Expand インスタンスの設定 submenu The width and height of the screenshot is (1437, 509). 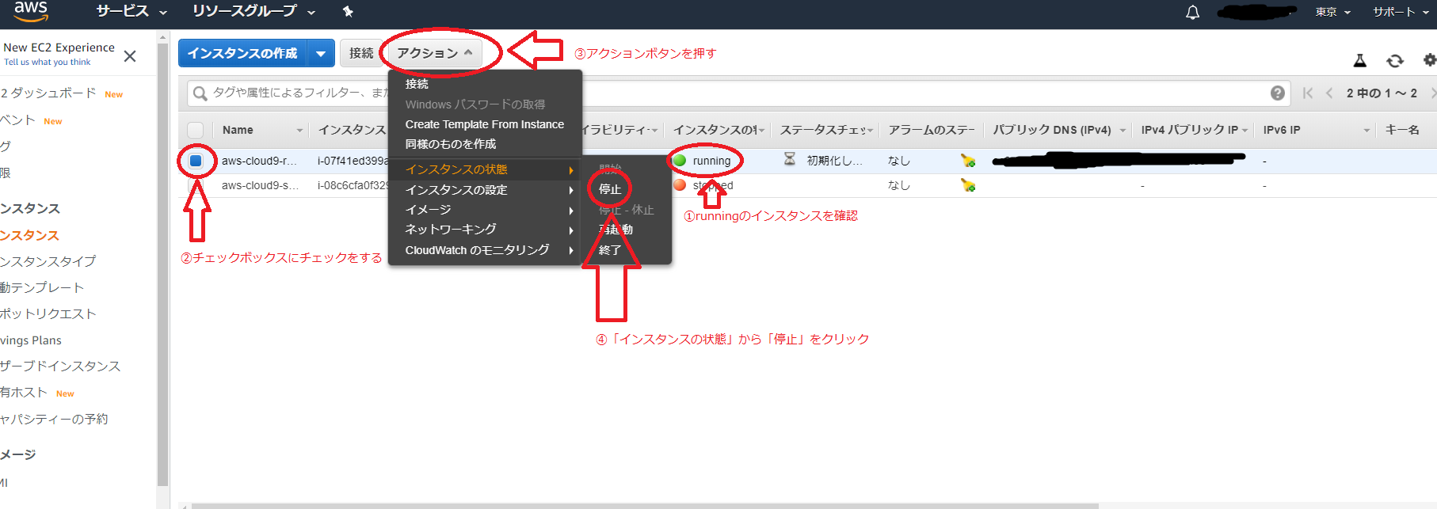click(485, 190)
